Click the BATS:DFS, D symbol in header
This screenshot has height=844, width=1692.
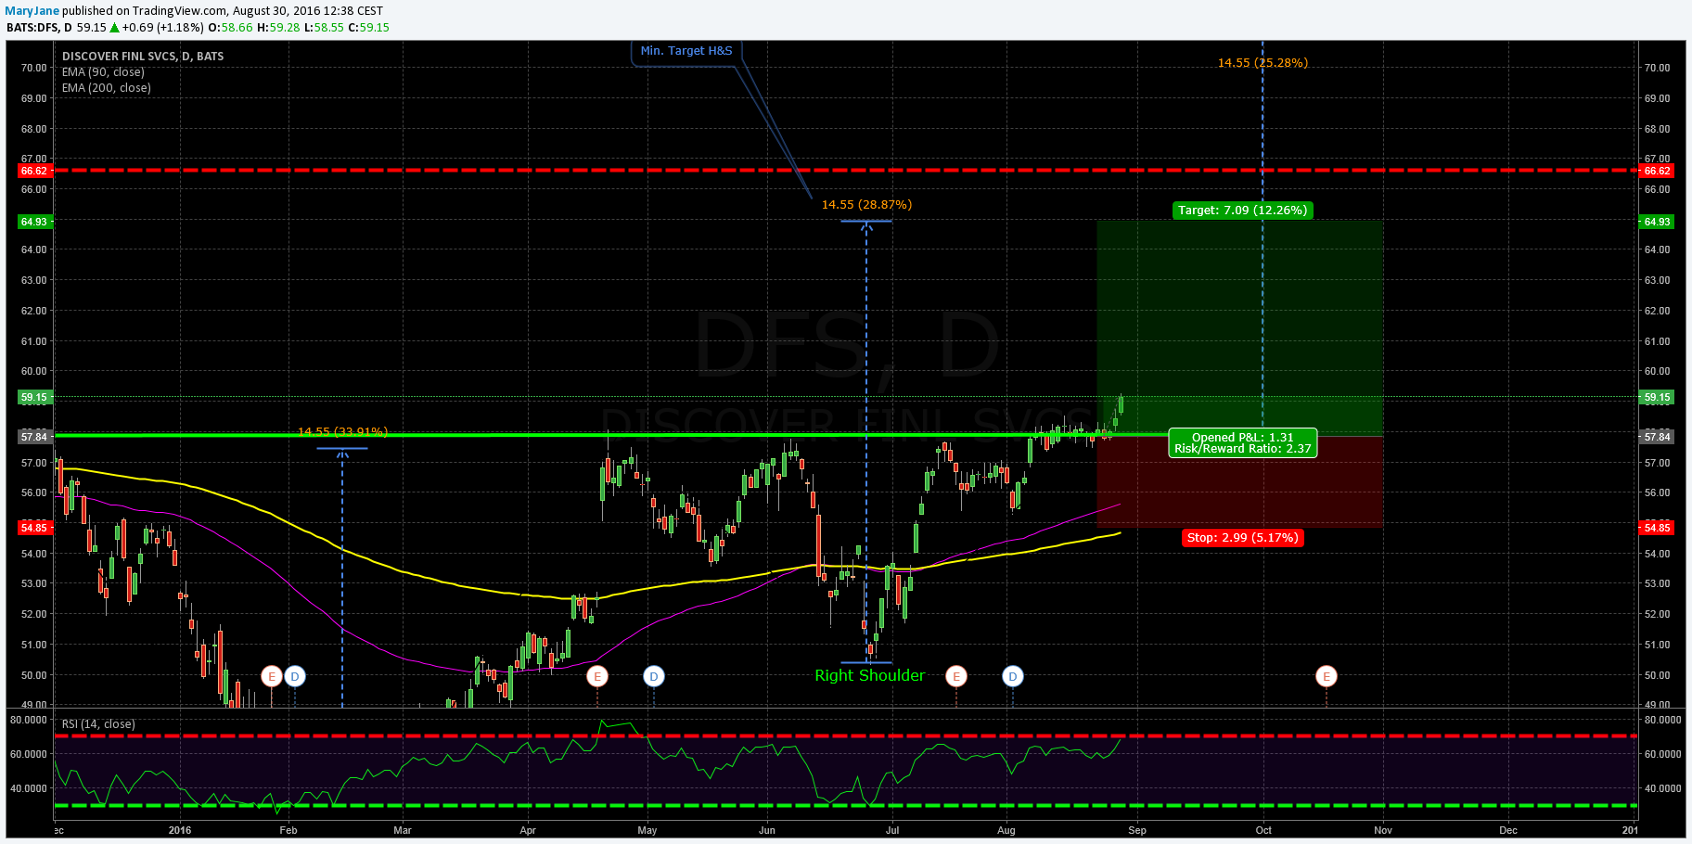39,28
